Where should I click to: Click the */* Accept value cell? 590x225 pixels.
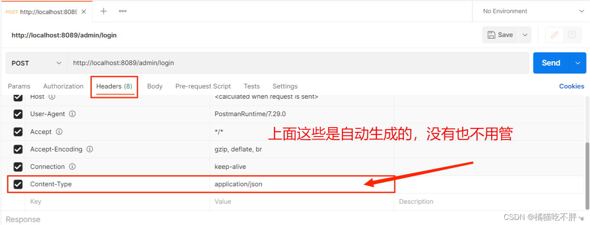(302, 132)
